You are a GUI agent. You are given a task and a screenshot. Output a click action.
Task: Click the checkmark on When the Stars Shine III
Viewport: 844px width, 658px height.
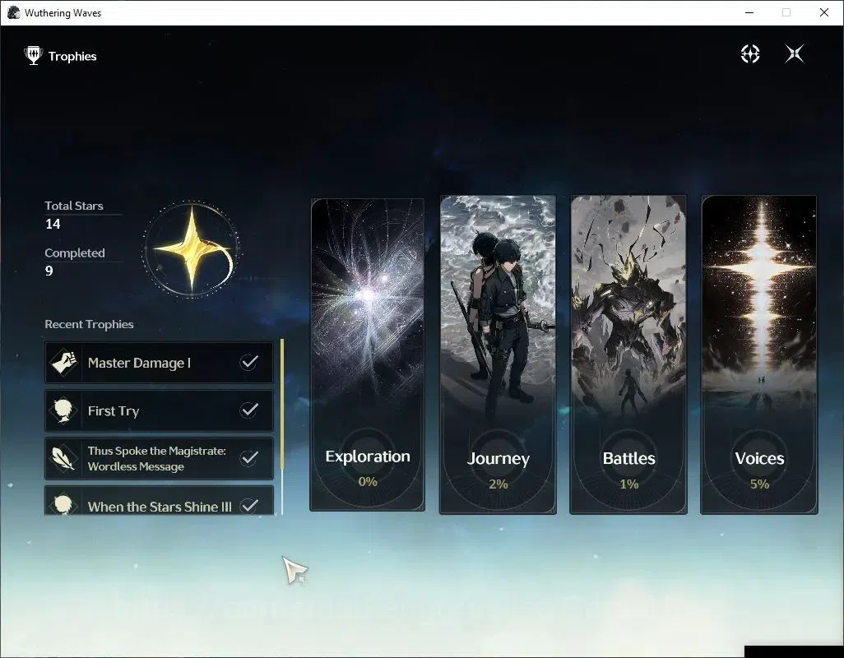click(x=249, y=506)
